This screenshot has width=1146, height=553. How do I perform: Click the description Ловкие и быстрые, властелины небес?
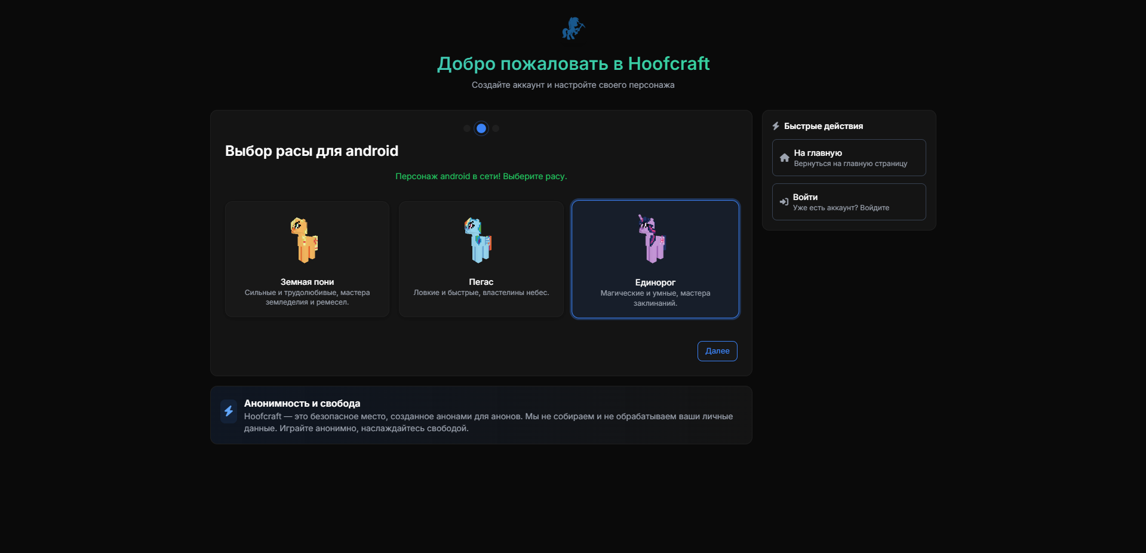pos(481,293)
